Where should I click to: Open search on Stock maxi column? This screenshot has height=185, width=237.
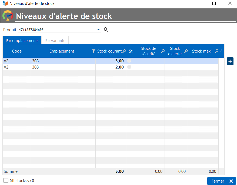coord(216,51)
